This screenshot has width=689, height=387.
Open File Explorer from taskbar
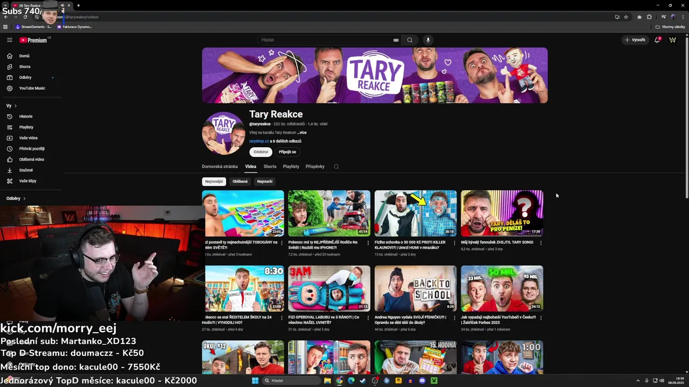click(x=327, y=381)
